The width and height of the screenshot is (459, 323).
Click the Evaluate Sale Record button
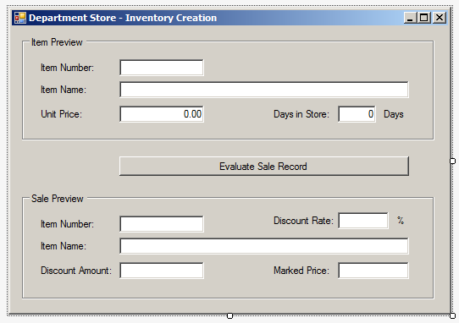264,167
